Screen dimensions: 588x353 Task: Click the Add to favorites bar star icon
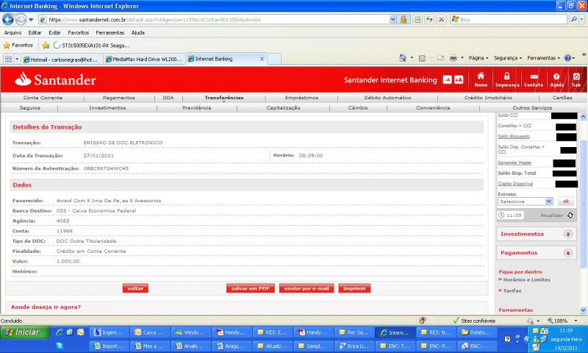pos(46,46)
